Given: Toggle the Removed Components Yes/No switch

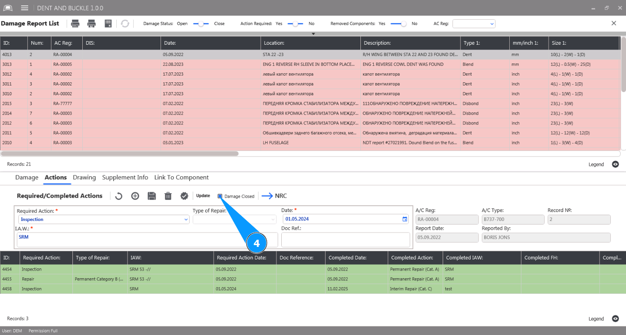Looking at the screenshot, I should pos(398,24).
